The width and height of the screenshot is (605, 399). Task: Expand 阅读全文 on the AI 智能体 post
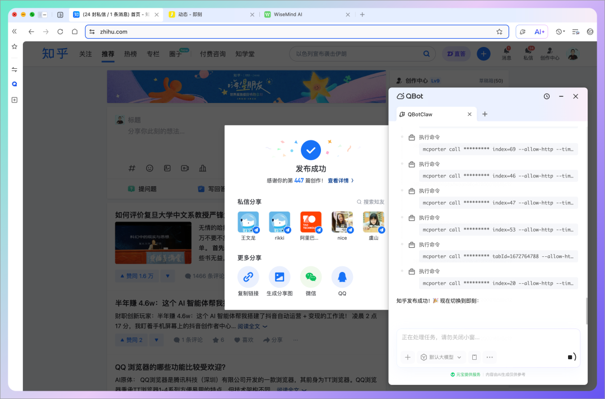click(252, 326)
